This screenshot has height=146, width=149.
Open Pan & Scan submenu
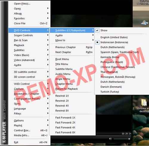[x=29, y=40]
